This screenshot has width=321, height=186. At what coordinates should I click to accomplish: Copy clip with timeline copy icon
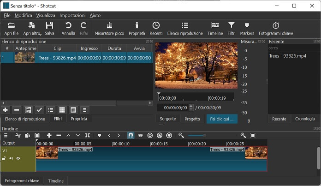click(27, 135)
